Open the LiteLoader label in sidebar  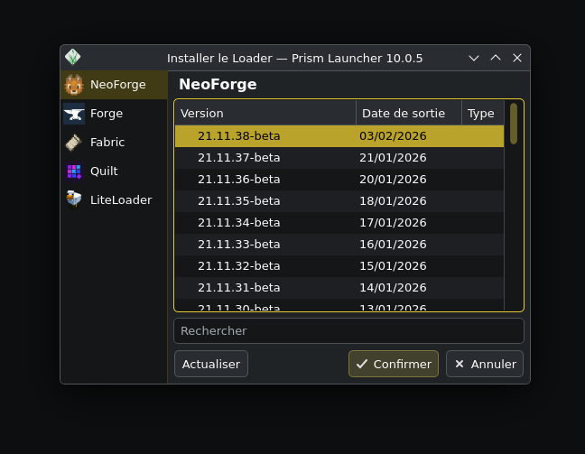pos(121,200)
